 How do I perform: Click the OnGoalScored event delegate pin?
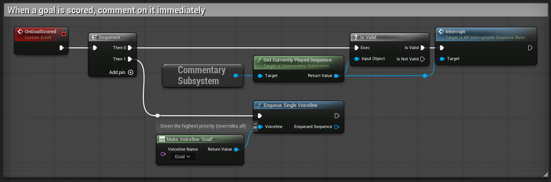[64, 34]
